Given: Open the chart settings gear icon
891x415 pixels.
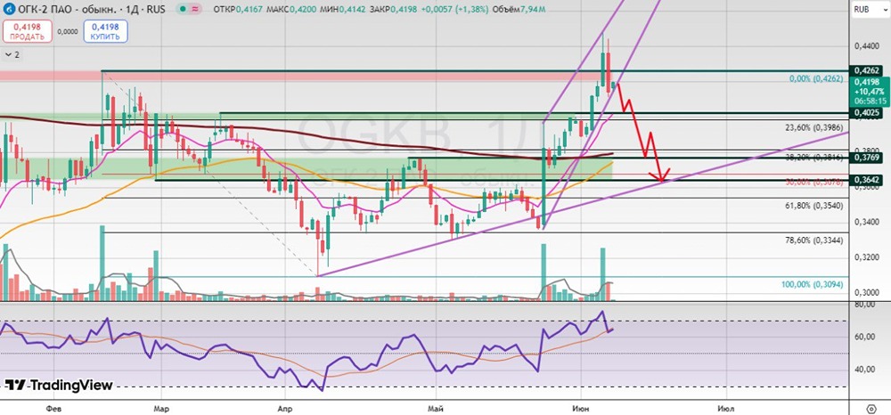Looking at the screenshot, I should (x=871, y=408).
